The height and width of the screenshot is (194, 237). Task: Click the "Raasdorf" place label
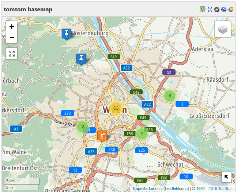[217, 79]
